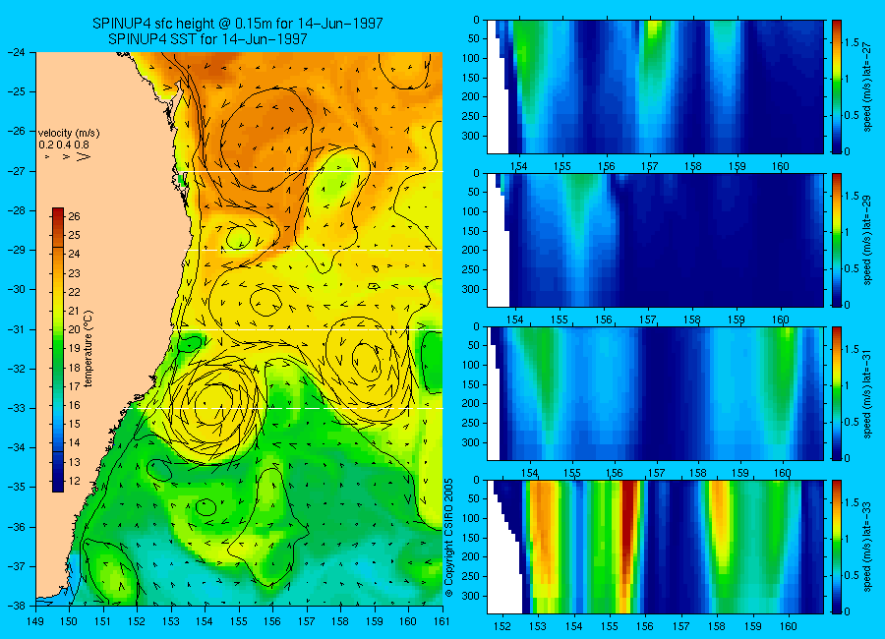The image size is (885, 639).
Task: Click the subtitle 'SPINUP4 SST for 14-Jun-1997'
Action: (x=207, y=39)
